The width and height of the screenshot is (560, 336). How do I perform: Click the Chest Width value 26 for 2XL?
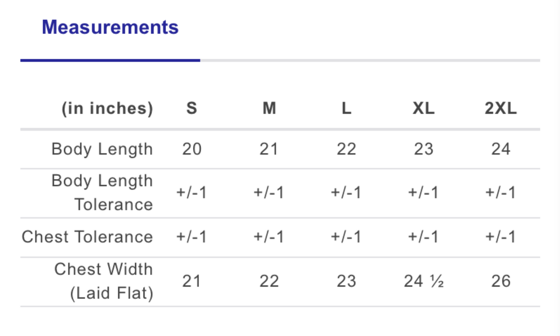[x=501, y=281]
